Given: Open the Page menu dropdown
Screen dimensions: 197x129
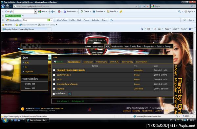Looking at the screenshot, I should (168, 29).
